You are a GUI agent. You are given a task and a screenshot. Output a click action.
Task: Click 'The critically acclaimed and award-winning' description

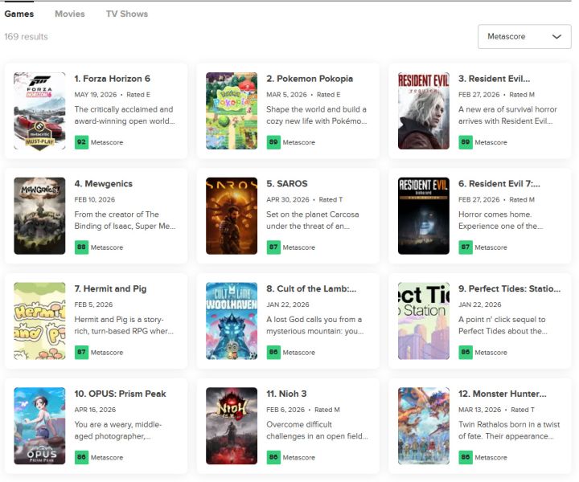click(125, 115)
